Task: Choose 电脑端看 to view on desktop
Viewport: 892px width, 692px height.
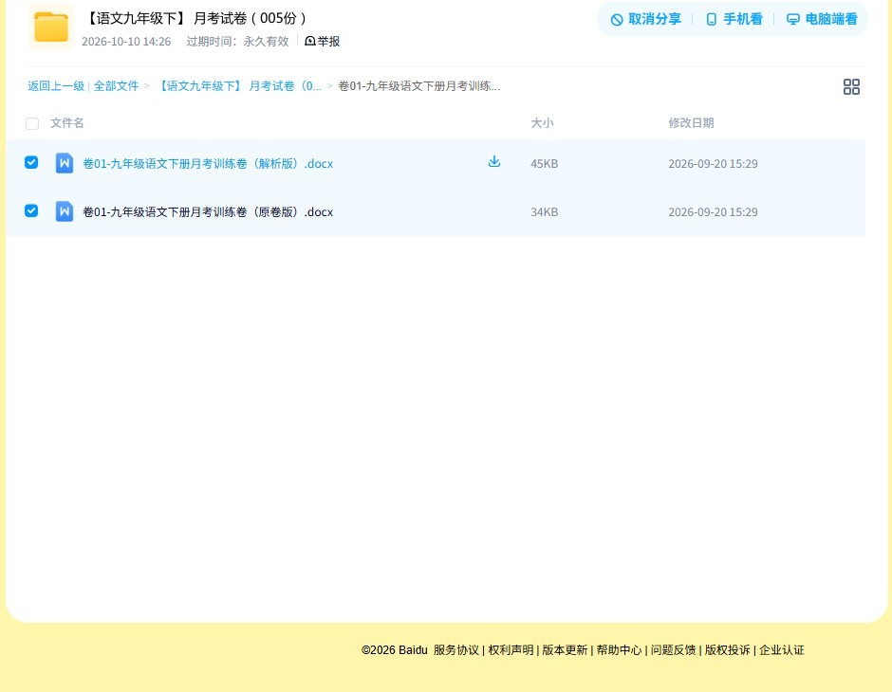Action: [822, 19]
